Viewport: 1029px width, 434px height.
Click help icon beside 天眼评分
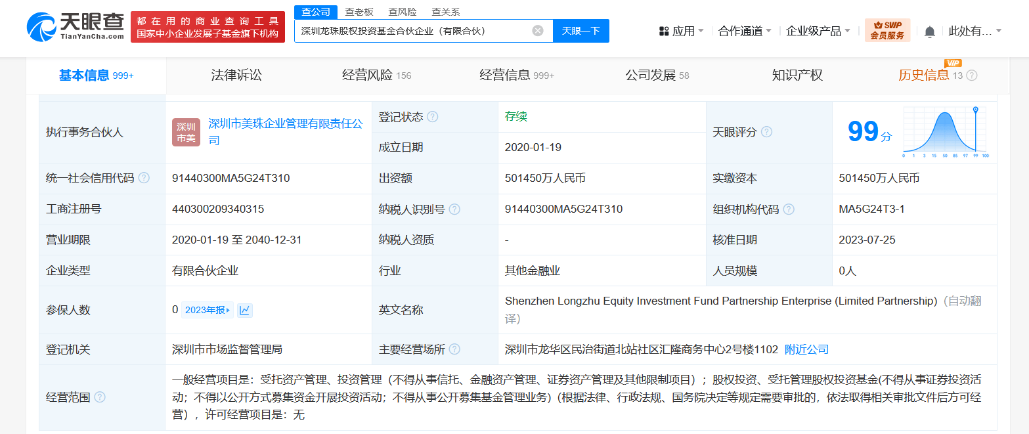pyautogui.click(x=766, y=132)
